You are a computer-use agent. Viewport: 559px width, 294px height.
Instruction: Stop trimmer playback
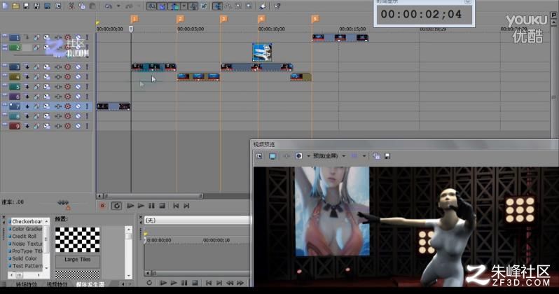pyautogui.click(x=195, y=283)
